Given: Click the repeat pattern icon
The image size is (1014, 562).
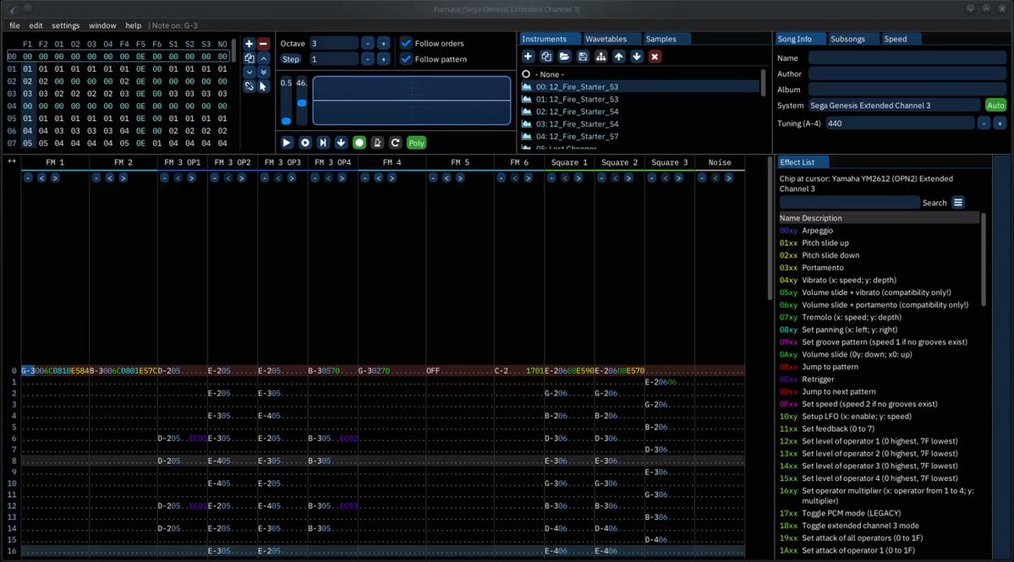Looking at the screenshot, I should [396, 143].
